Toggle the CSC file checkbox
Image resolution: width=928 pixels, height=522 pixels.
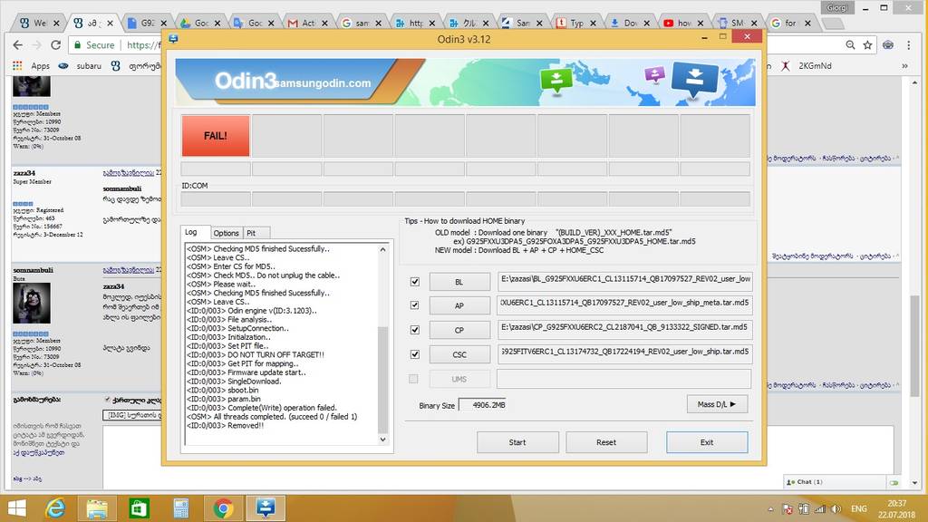point(415,354)
